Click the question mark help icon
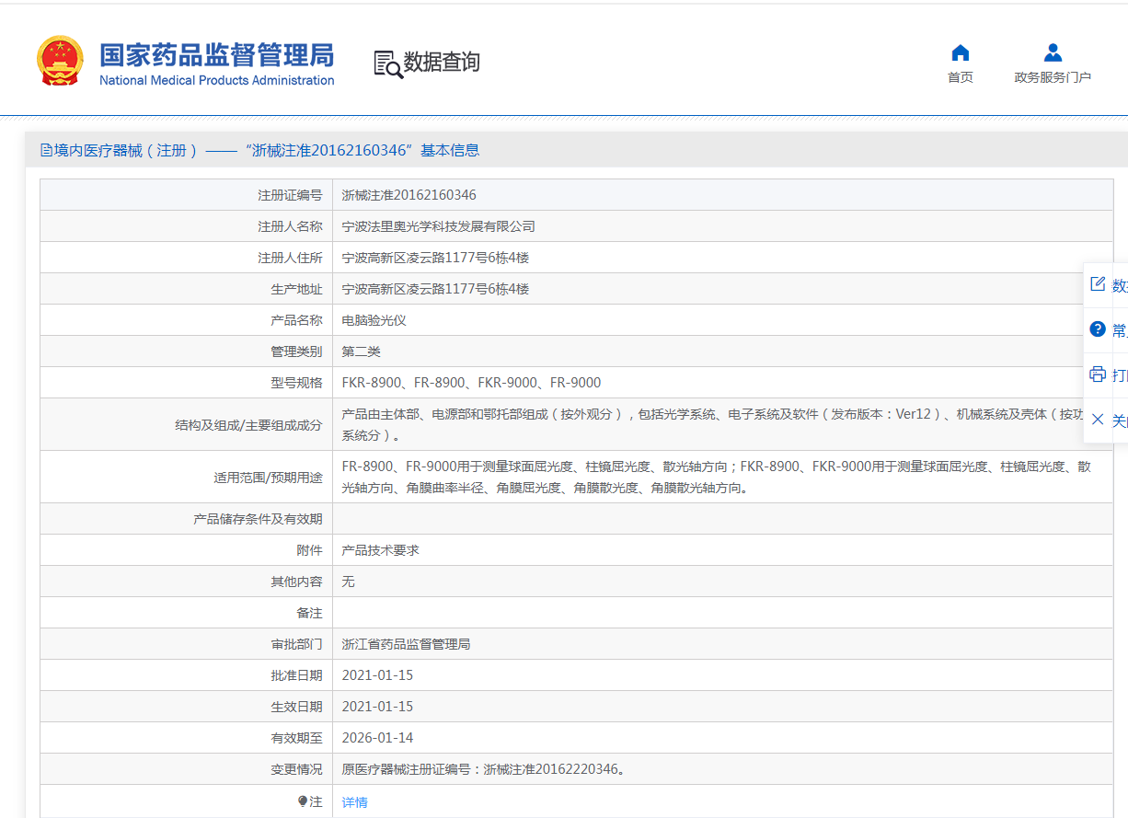Viewport: 1128px width, 818px height. pos(1097,329)
